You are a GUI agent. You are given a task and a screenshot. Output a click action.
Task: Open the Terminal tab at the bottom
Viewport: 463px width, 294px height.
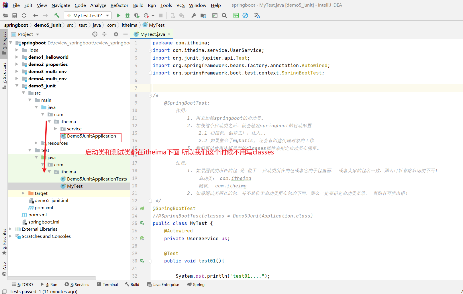[107, 284]
